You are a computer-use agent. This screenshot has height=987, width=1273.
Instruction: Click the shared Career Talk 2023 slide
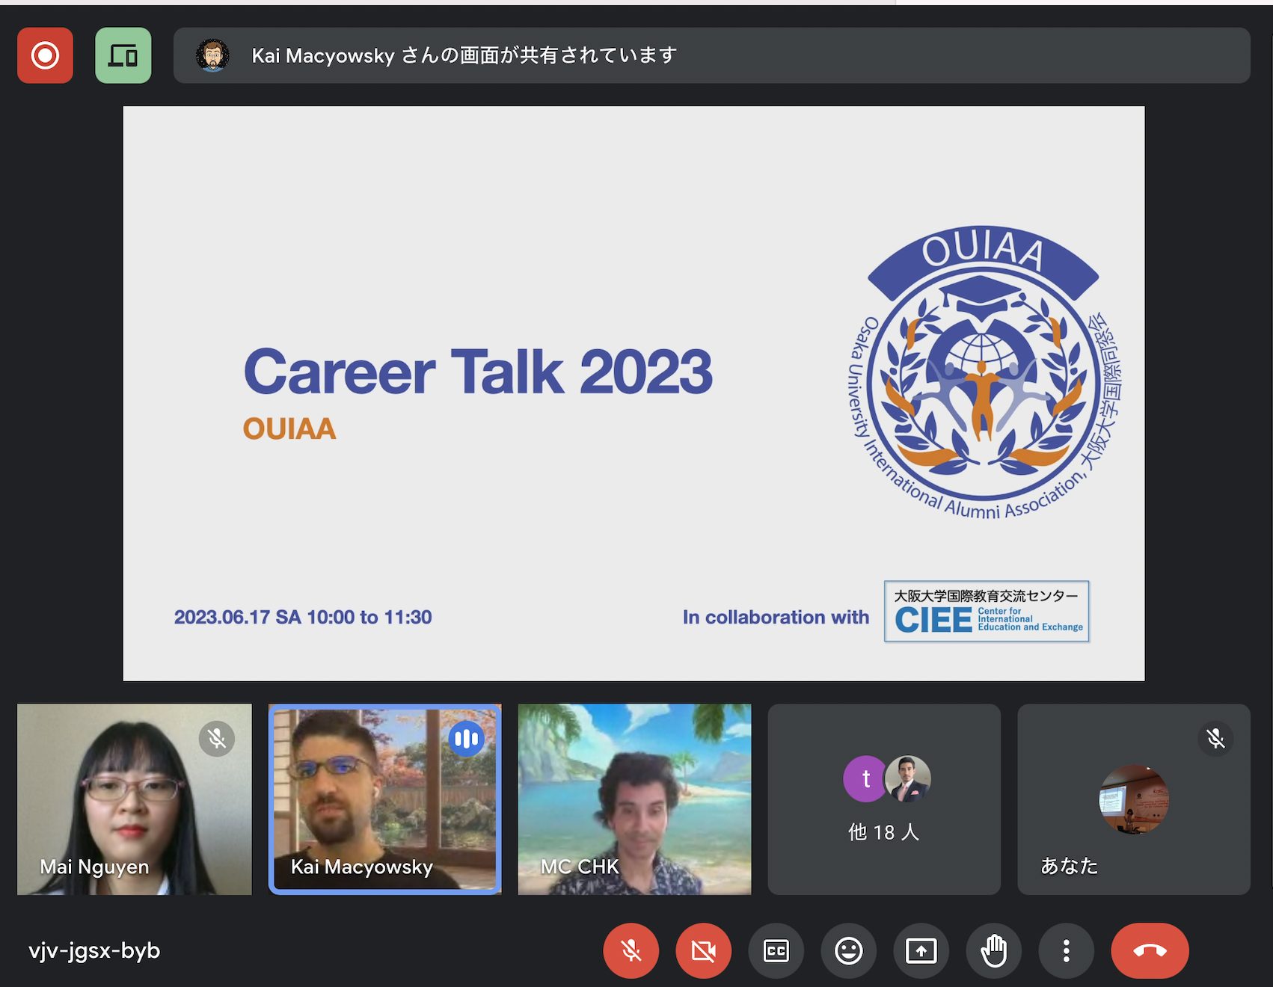634,393
